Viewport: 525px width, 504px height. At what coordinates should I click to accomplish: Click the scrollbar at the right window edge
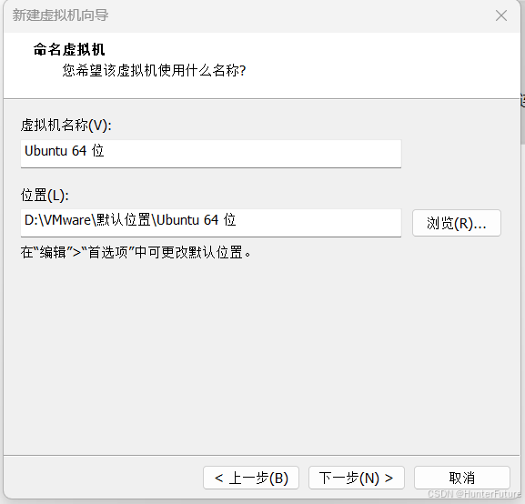(522, 117)
